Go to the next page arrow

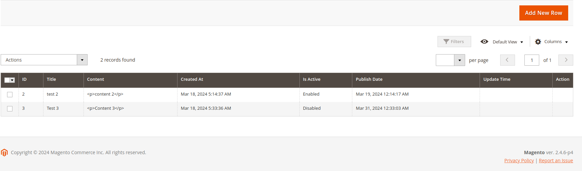(x=566, y=60)
